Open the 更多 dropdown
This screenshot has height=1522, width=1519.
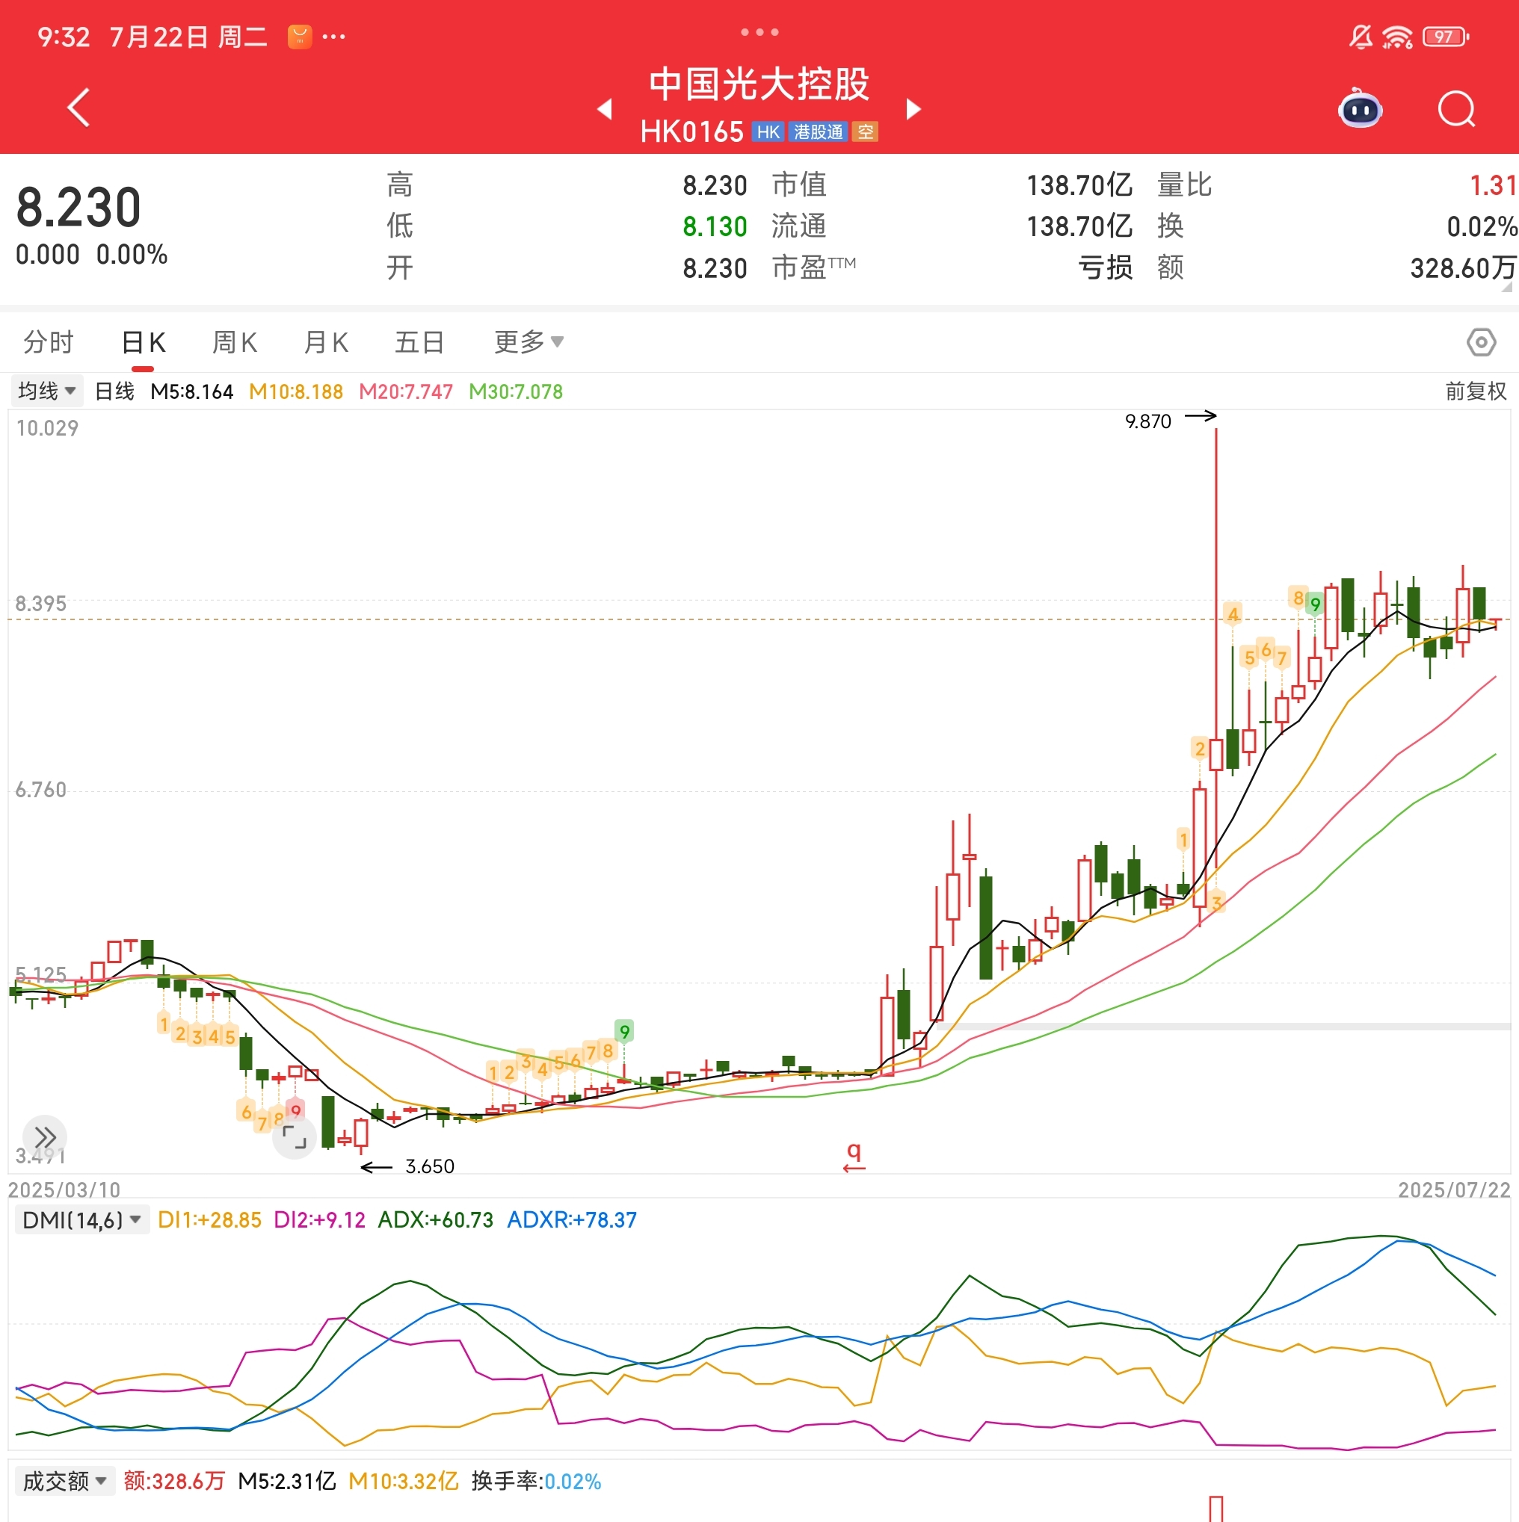(529, 342)
